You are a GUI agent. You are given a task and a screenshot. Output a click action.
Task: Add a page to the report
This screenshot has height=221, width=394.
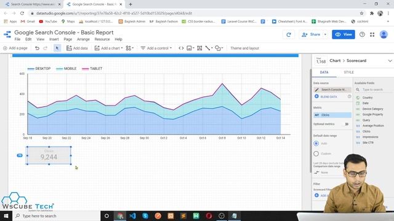pos(15,48)
